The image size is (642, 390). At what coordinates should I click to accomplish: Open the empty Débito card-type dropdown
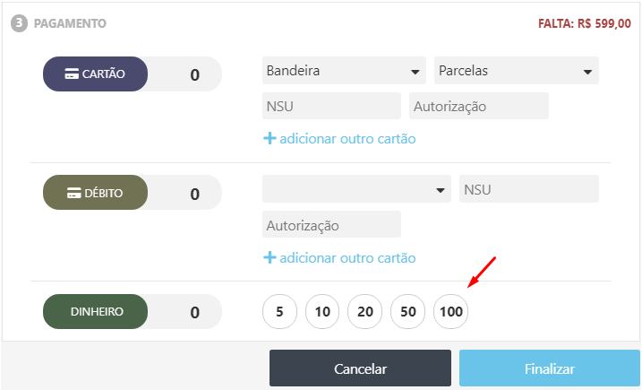(356, 189)
